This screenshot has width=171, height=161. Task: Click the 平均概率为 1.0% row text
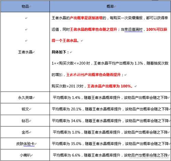[x=110, y=132]
